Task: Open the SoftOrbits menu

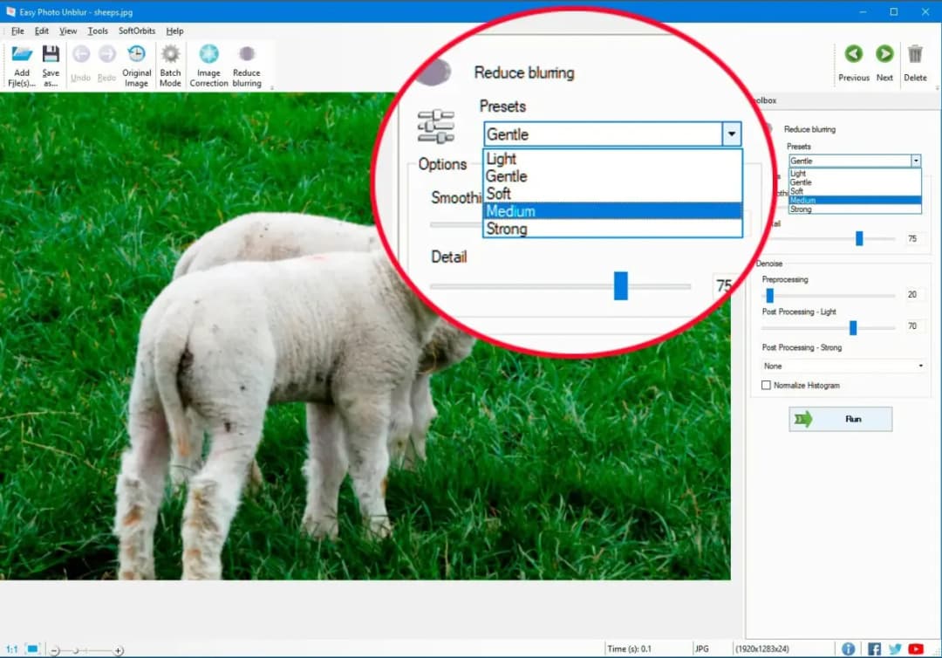Action: click(137, 31)
